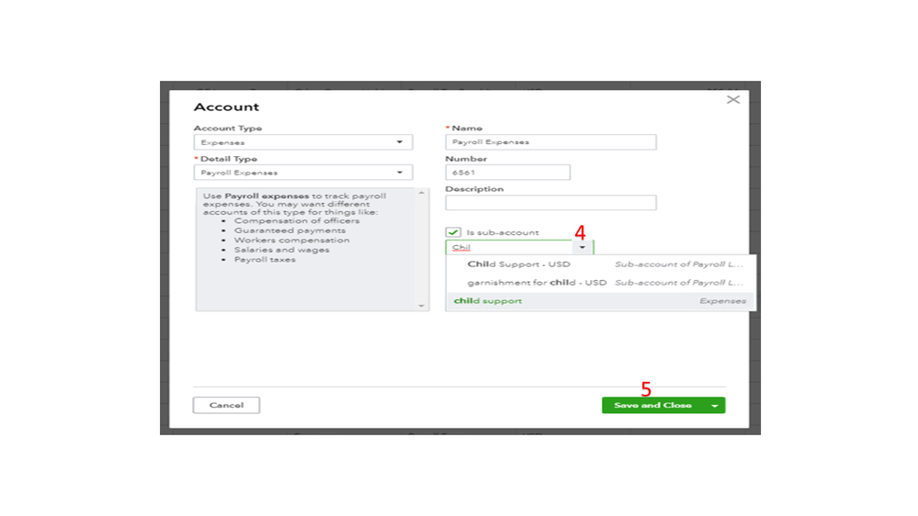Select child support Expenses option
This screenshot has width=918, height=516.
(x=601, y=301)
